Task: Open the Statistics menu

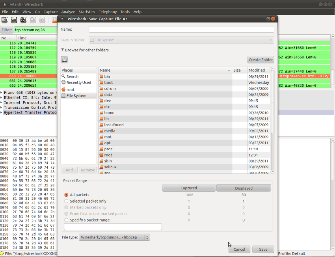Action: coord(87,12)
